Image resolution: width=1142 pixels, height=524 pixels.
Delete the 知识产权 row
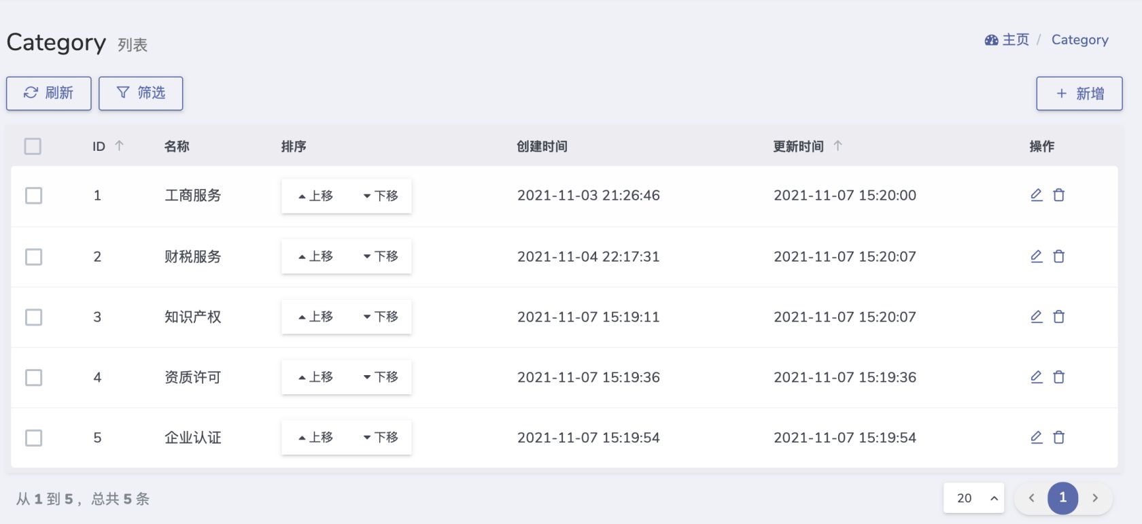pos(1059,317)
